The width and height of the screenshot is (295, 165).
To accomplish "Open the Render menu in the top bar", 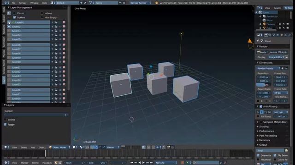I will point(23,3).
